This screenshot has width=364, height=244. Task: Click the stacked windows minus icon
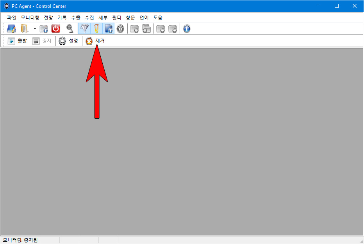[x=146, y=29]
